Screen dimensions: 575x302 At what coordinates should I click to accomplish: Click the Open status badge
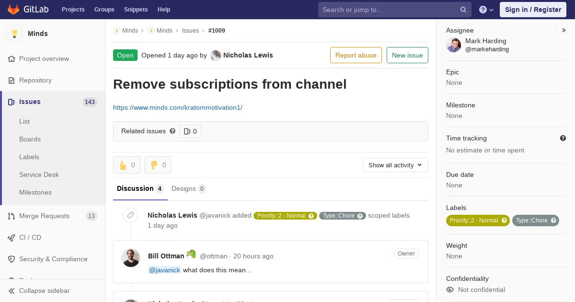(x=125, y=55)
